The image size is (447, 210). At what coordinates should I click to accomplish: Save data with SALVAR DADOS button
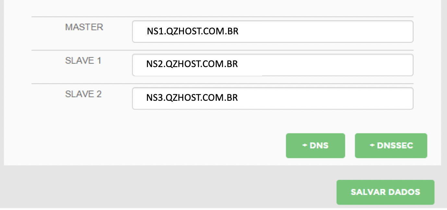pyautogui.click(x=385, y=192)
